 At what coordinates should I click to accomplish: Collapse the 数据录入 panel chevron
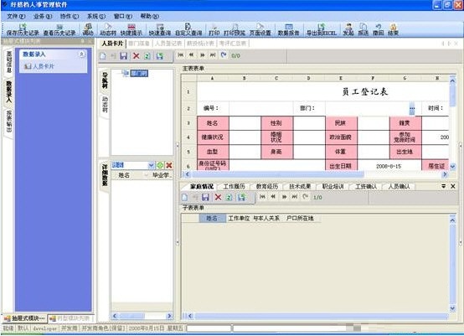81,54
